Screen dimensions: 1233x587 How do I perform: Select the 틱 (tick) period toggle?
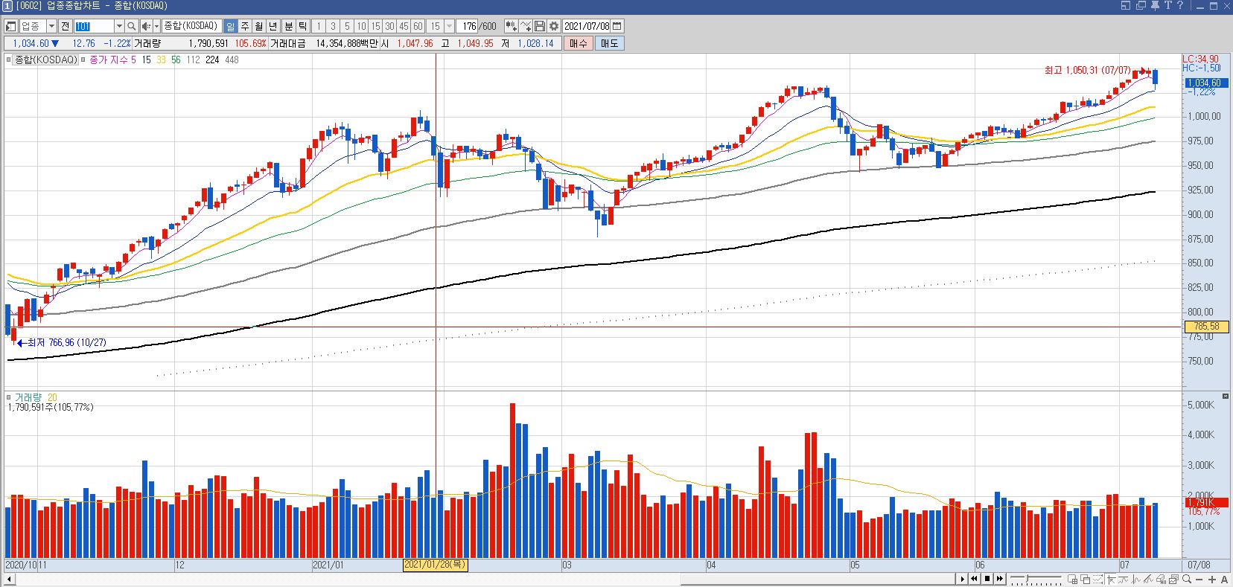point(303,26)
